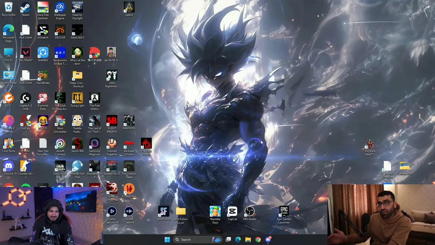Select the Dying Light icon
Image resolution: width=435 pixels, height=245 pixels.
(x=77, y=100)
